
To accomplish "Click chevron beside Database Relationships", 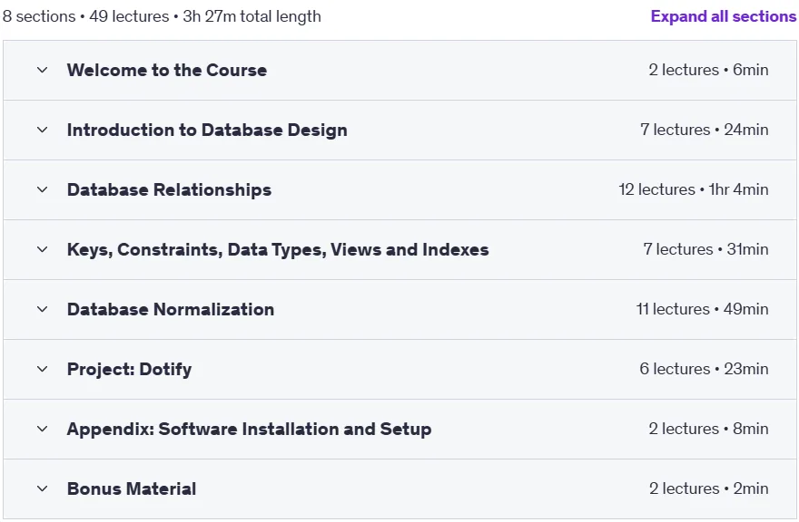I will [43, 189].
